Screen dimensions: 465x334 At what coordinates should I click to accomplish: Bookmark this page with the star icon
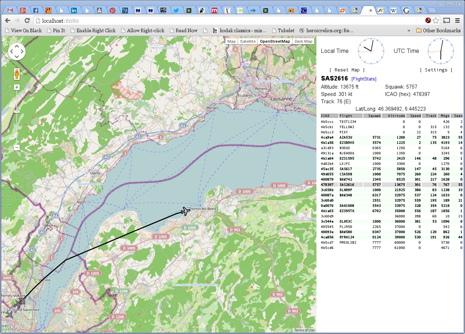(436, 21)
